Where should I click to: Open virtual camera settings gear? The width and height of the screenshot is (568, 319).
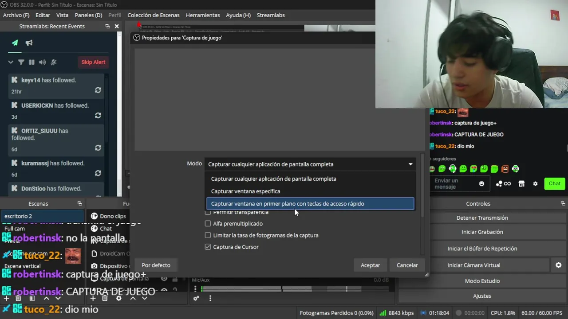(x=558, y=265)
